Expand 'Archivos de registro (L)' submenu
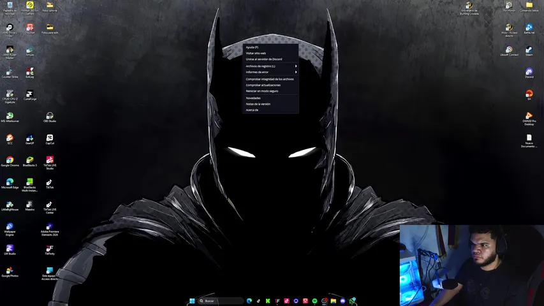544x306 pixels. 270,66
